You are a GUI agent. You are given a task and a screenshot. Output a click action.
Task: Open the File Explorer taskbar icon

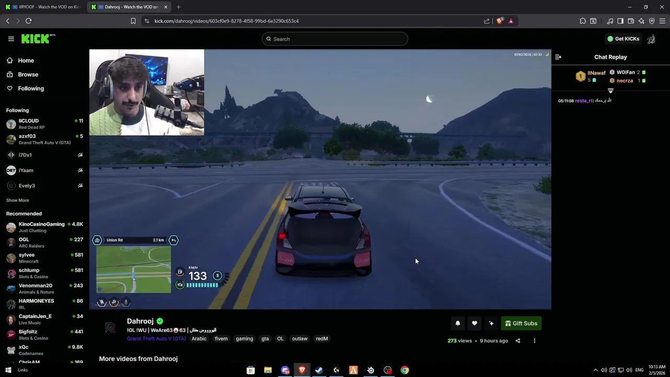pos(267,370)
